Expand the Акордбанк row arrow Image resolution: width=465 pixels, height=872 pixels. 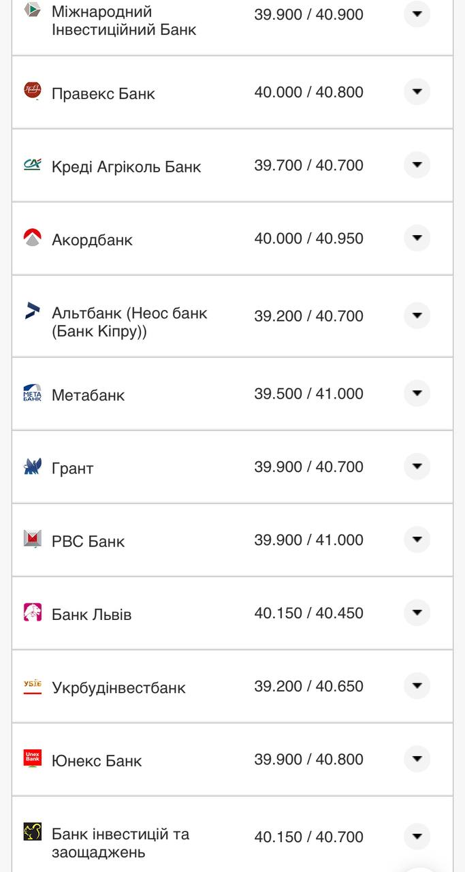[x=417, y=238]
